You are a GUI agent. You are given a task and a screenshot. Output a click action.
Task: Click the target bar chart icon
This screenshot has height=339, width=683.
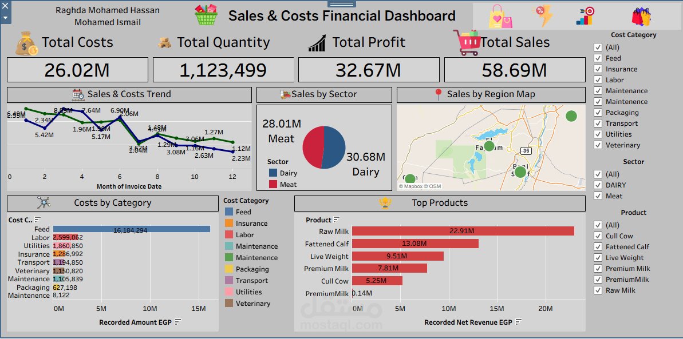coord(585,17)
